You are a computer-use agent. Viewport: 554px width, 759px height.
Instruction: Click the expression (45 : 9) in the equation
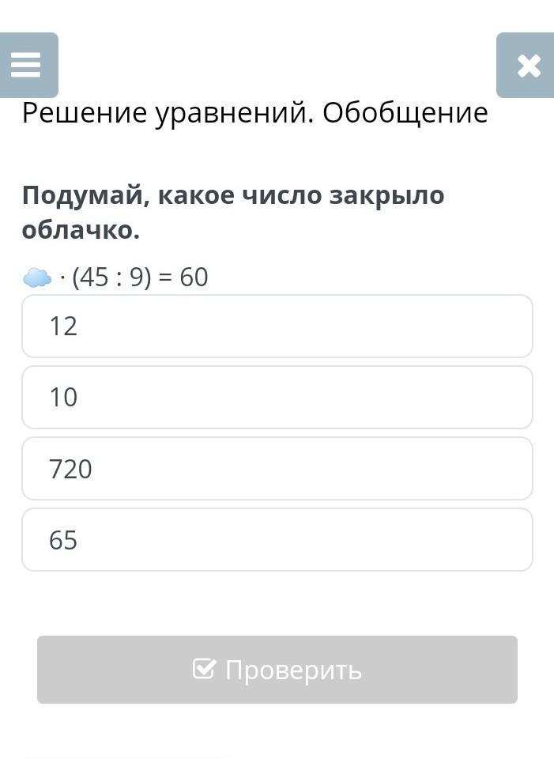coord(111,278)
